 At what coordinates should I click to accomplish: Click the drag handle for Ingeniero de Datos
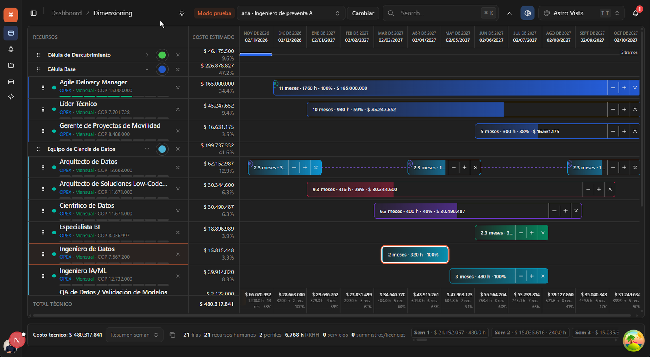43,254
